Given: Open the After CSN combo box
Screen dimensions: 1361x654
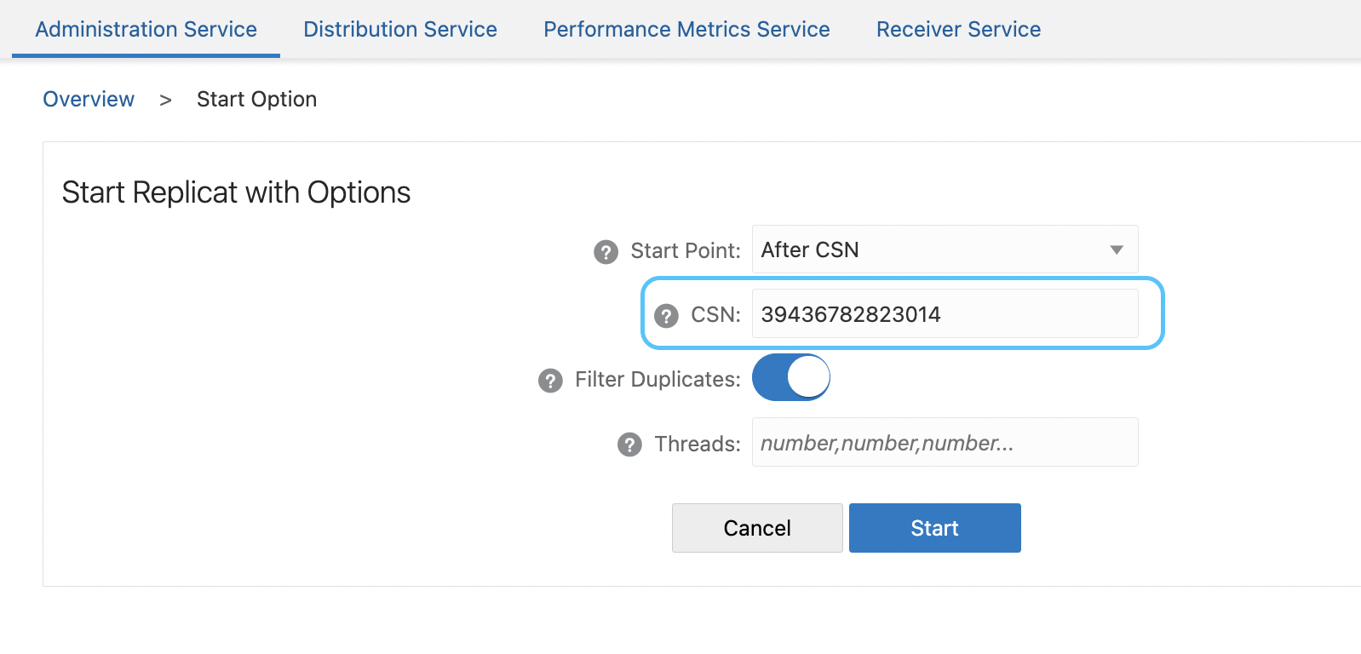Looking at the screenshot, I should click(945, 250).
